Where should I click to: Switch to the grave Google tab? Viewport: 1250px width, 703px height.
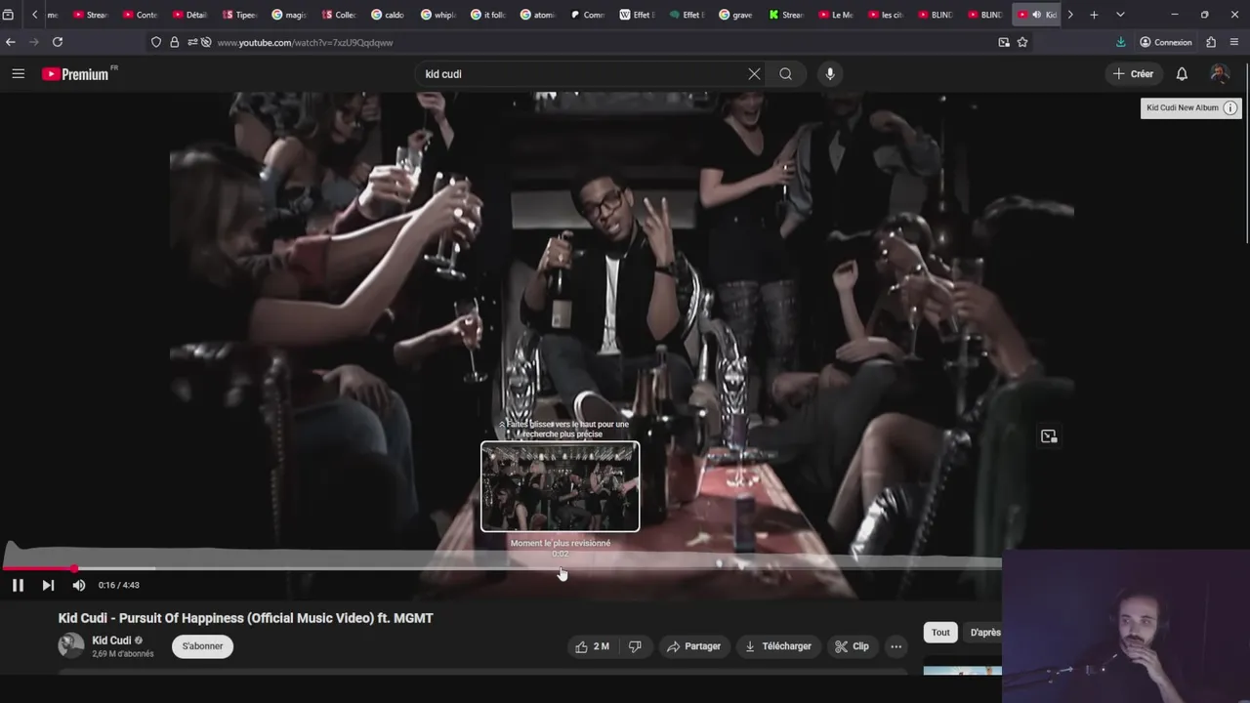coord(736,15)
